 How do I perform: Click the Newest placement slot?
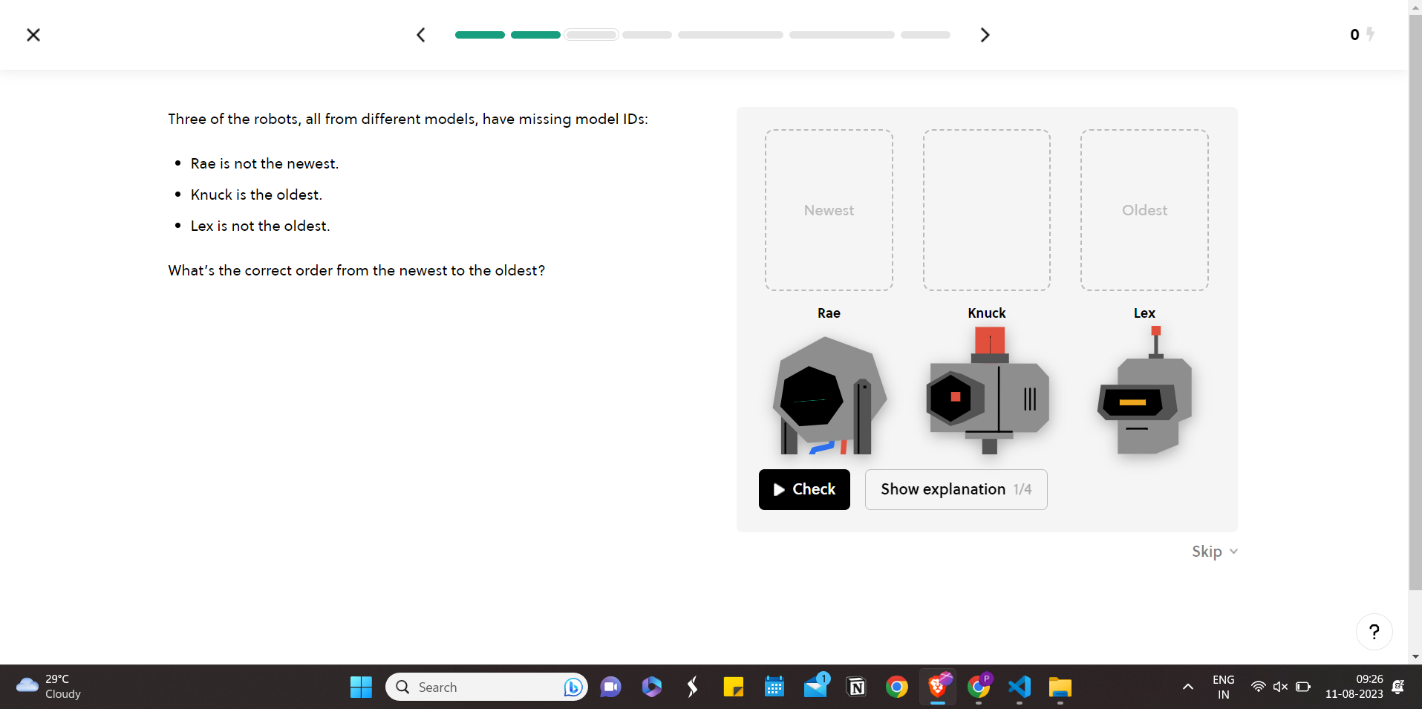point(828,210)
